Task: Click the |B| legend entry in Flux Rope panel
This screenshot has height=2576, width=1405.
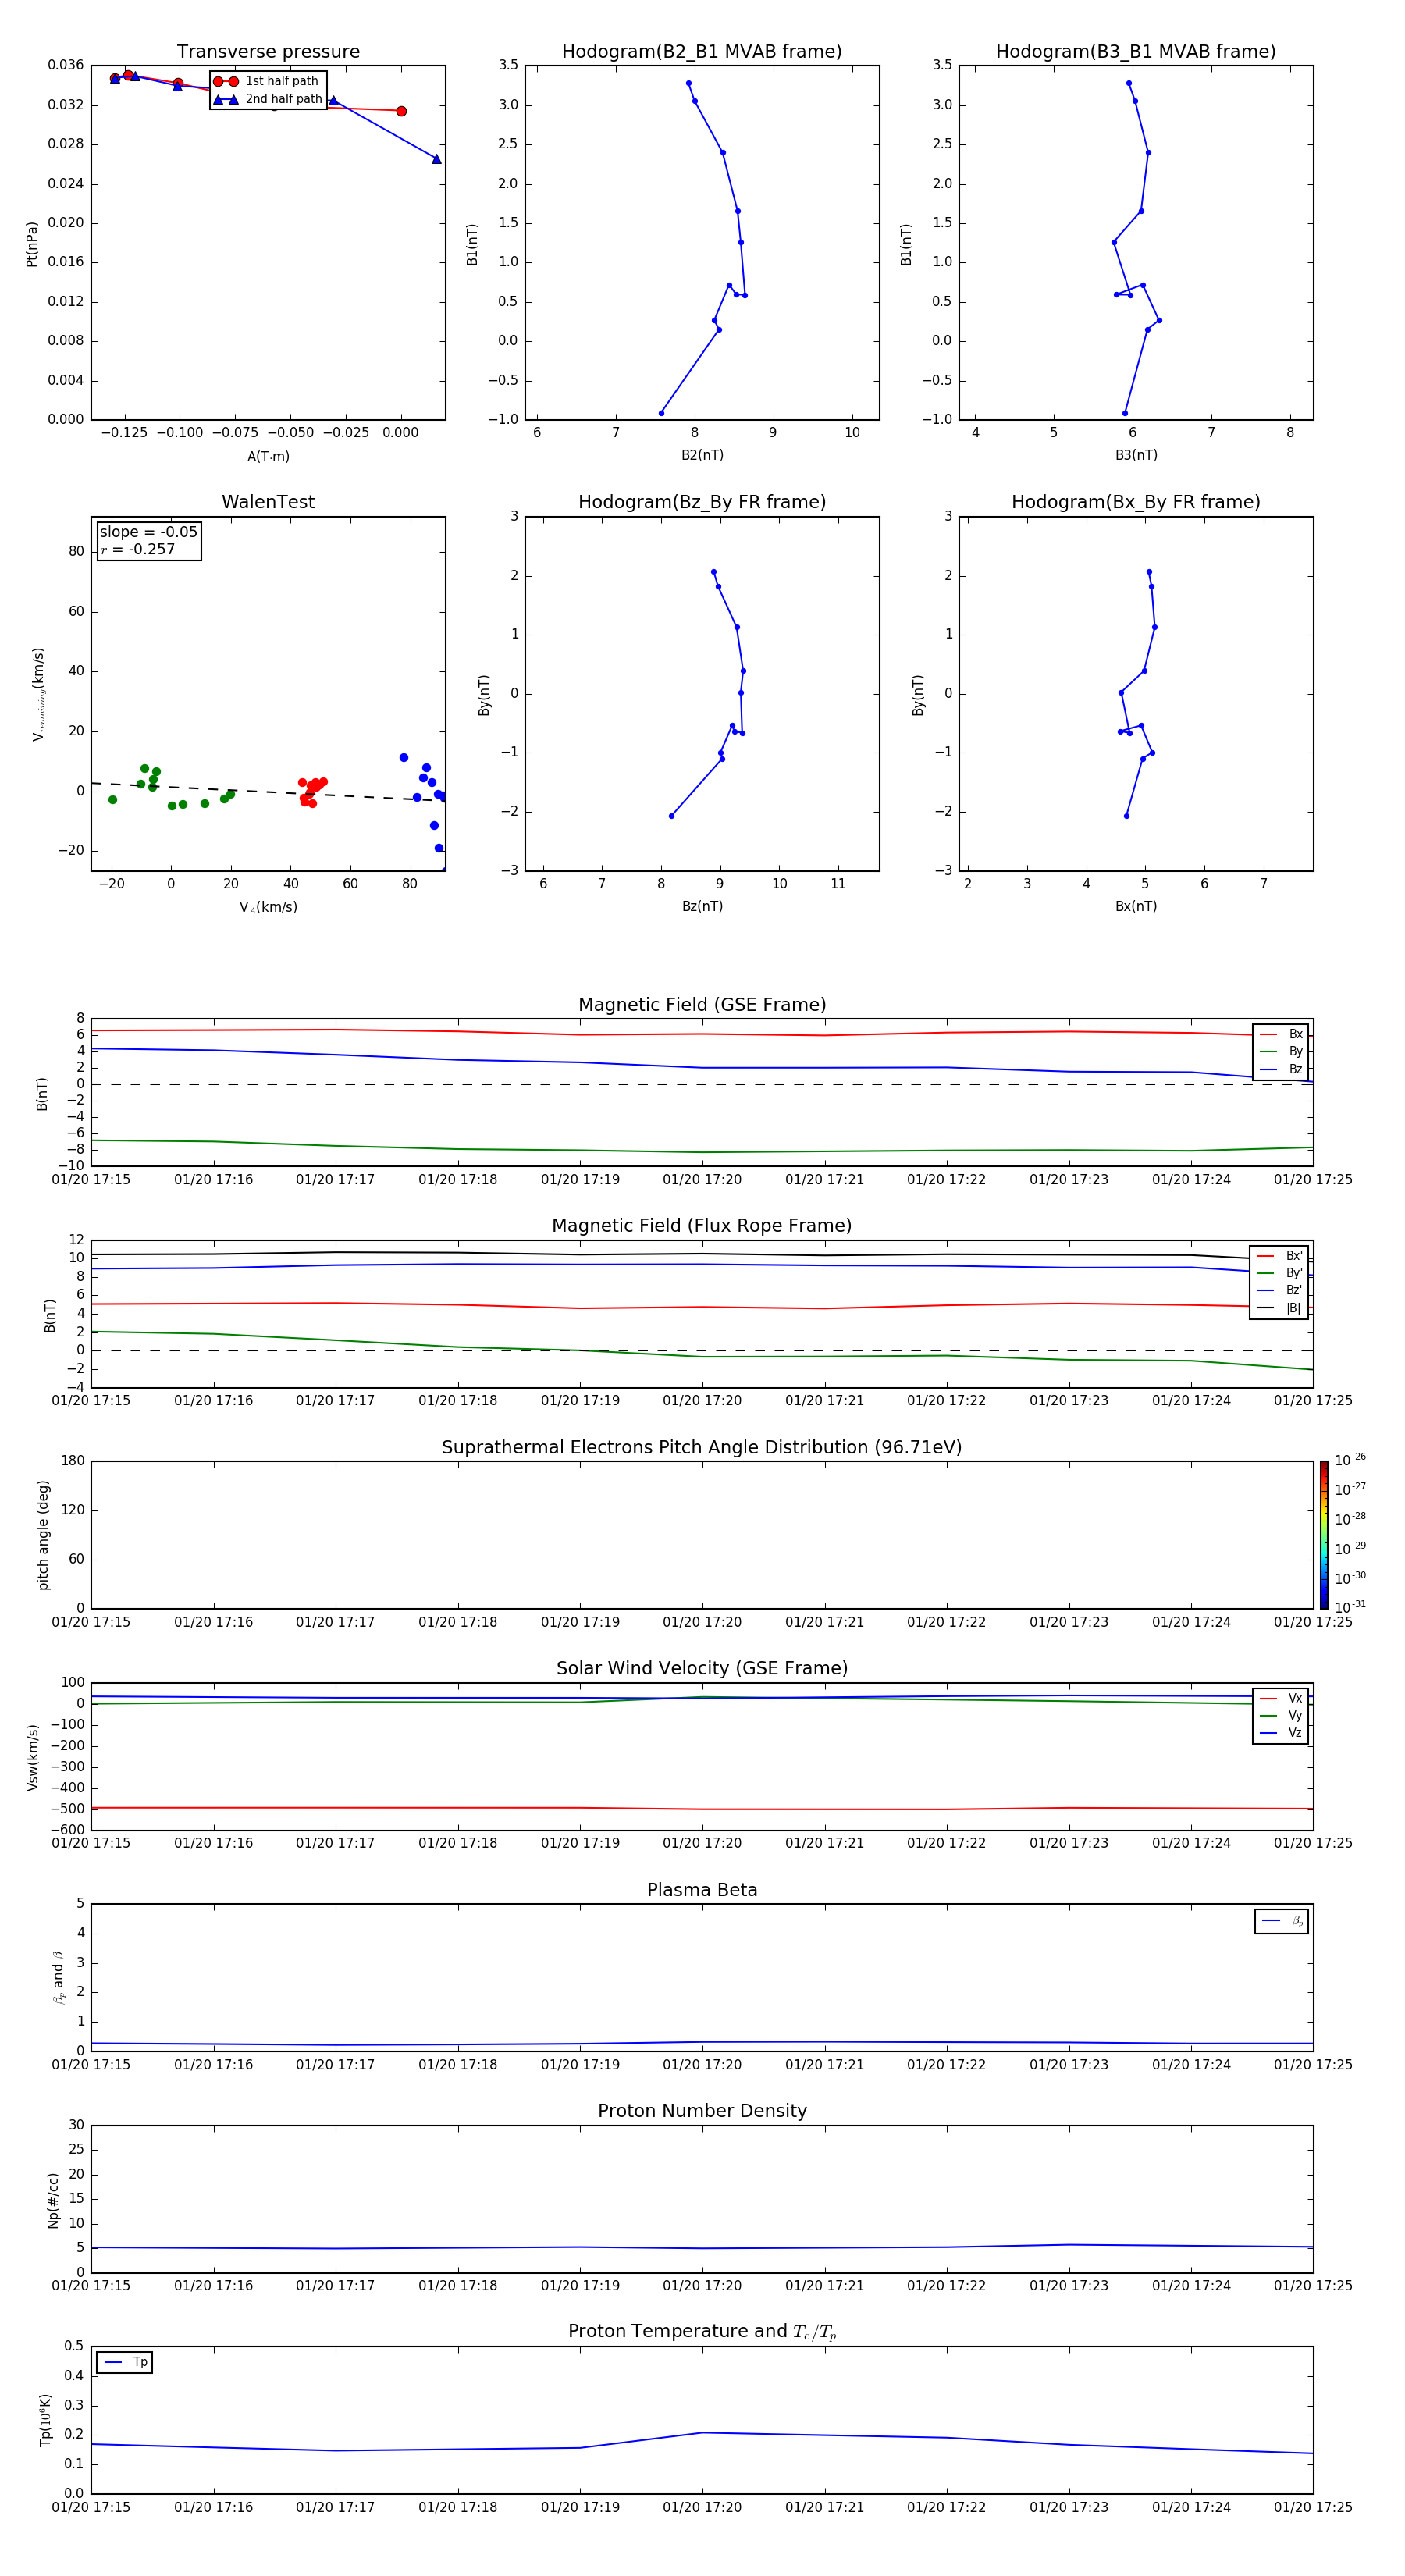Action: [x=1279, y=1308]
